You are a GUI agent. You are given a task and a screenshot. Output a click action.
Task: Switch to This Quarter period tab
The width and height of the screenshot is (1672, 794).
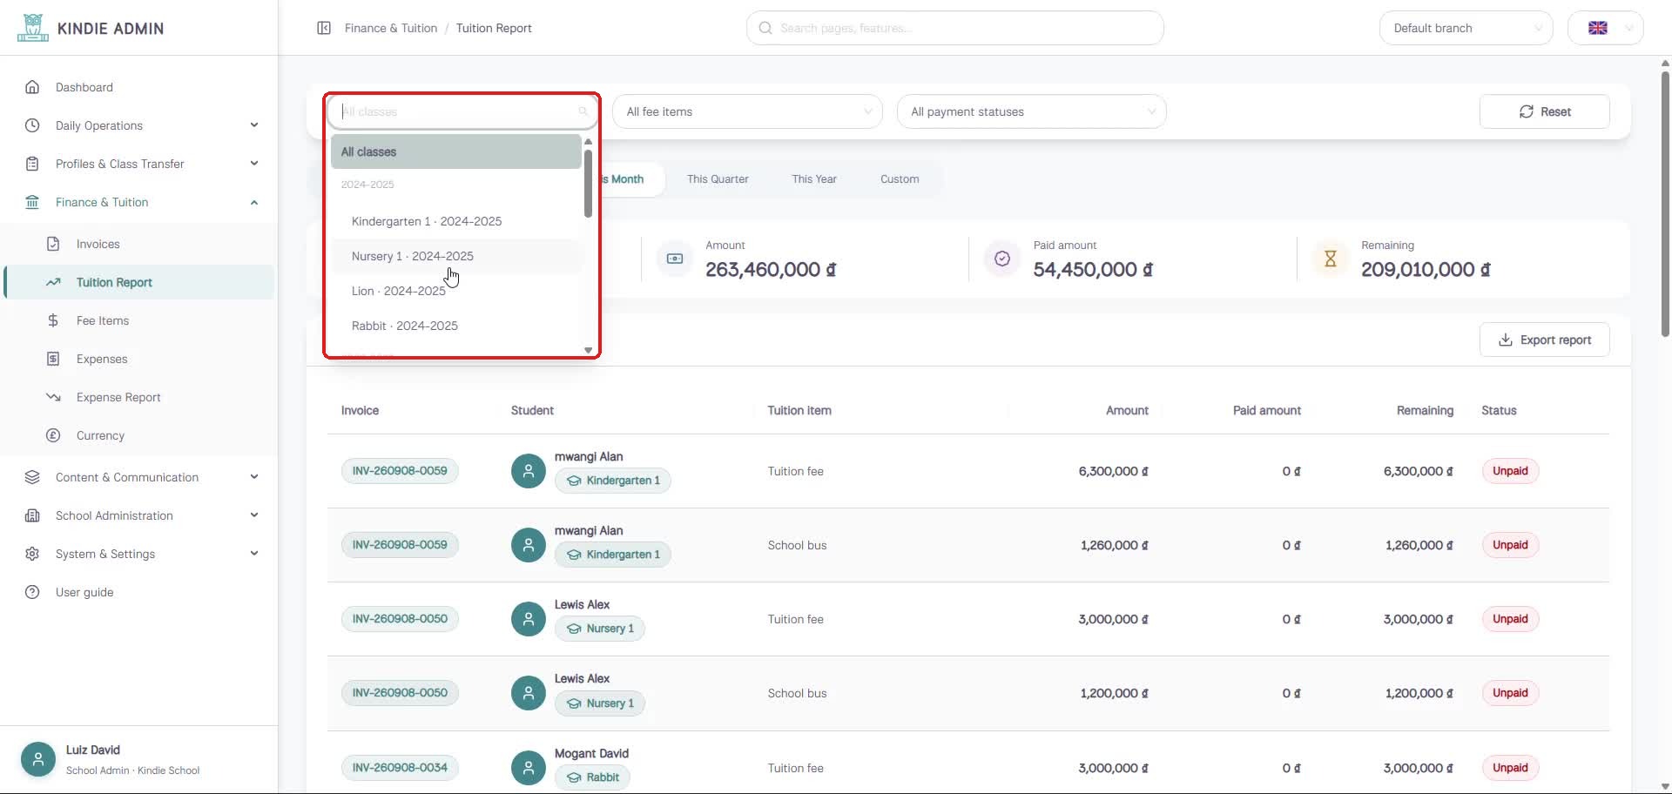click(x=718, y=179)
